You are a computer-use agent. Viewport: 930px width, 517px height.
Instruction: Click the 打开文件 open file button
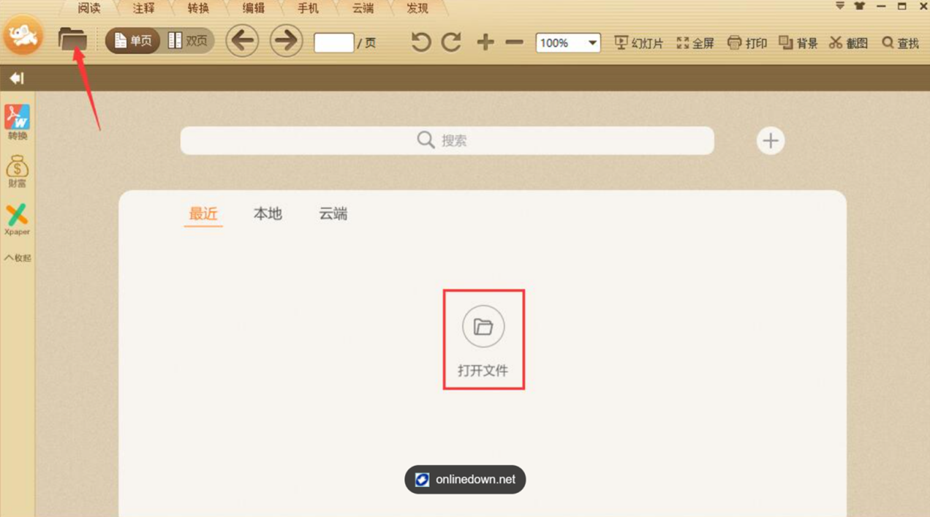click(x=483, y=339)
